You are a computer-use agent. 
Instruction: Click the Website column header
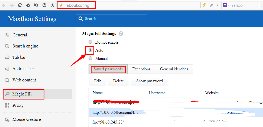232,93
